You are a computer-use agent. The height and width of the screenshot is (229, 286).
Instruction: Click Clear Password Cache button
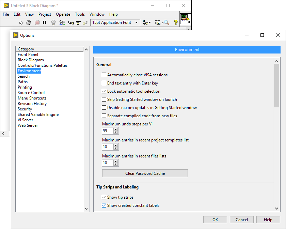point(145,173)
